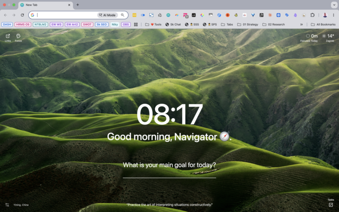Open the EW WS bookmark

(56, 24)
